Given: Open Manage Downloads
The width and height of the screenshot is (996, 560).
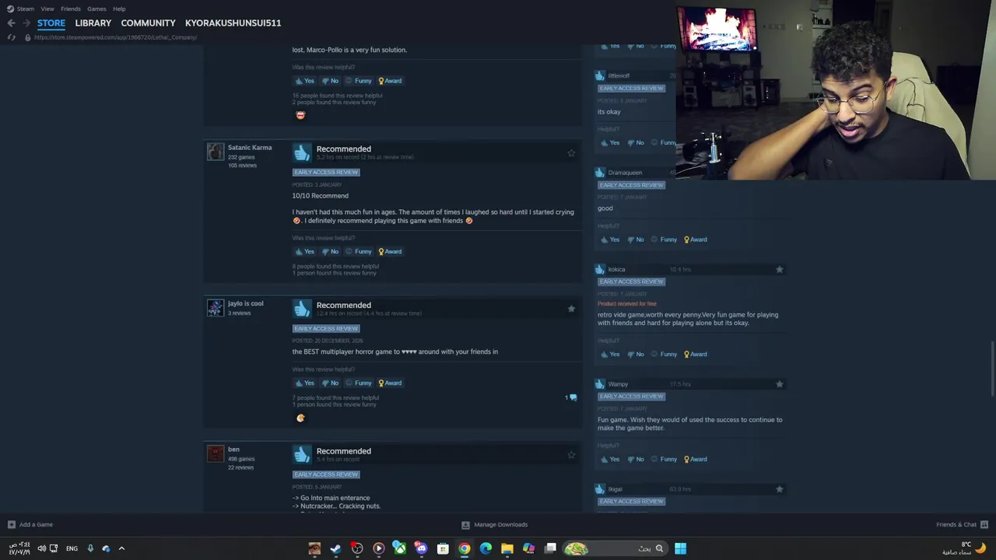Looking at the screenshot, I should point(494,524).
